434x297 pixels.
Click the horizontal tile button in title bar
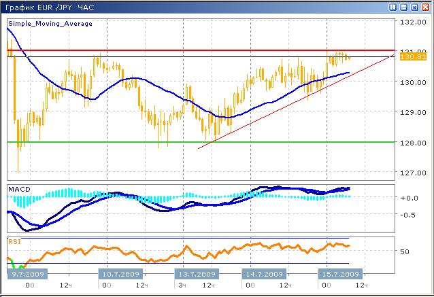(404, 7)
